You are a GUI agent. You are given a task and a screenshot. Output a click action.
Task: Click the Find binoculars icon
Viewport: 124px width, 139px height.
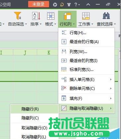point(106,16)
